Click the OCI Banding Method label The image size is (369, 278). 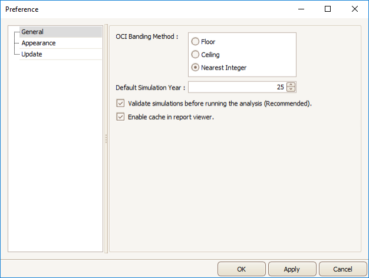[x=147, y=37]
